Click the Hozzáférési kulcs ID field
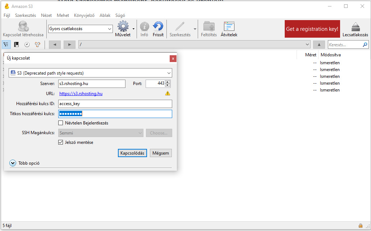The width and height of the screenshot is (371, 231). coord(115,104)
